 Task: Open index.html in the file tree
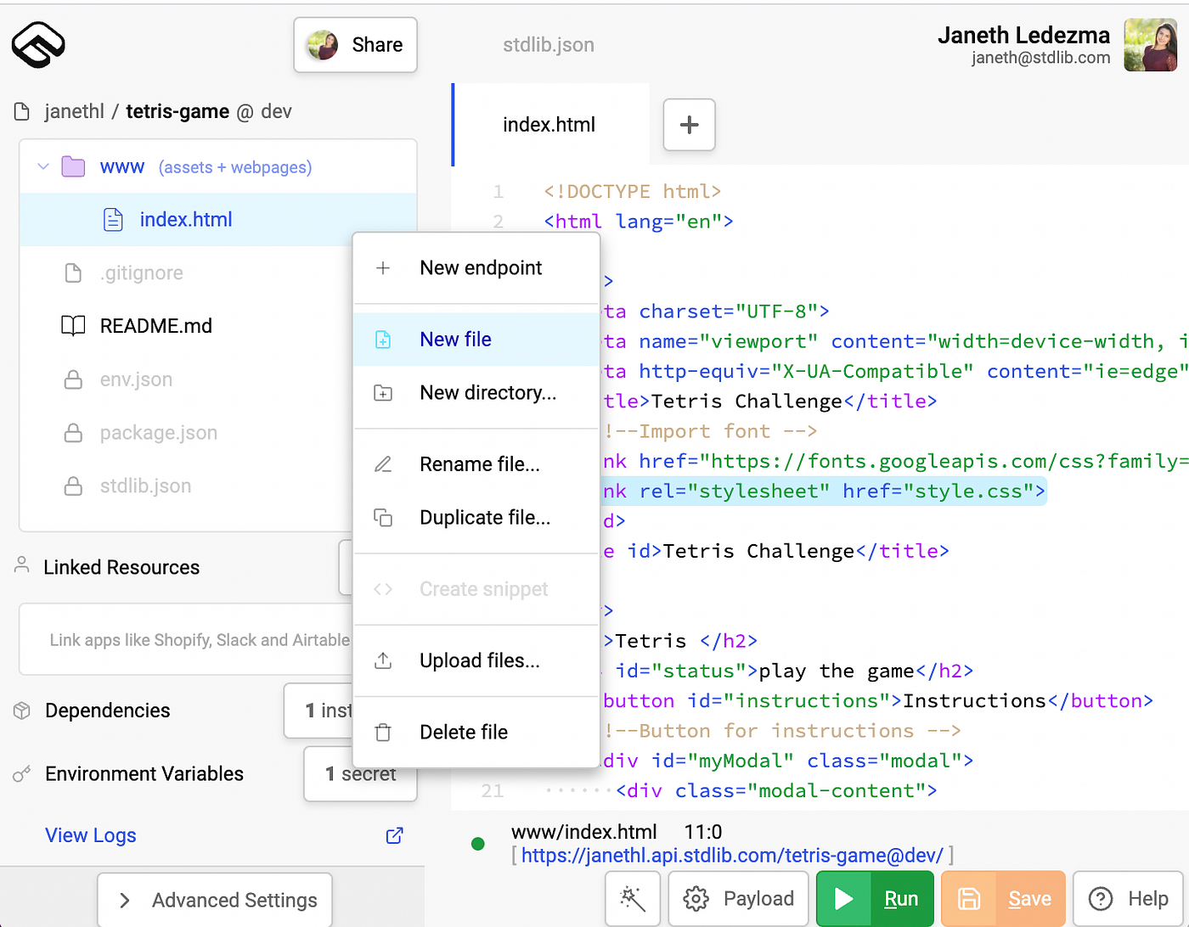[186, 220]
